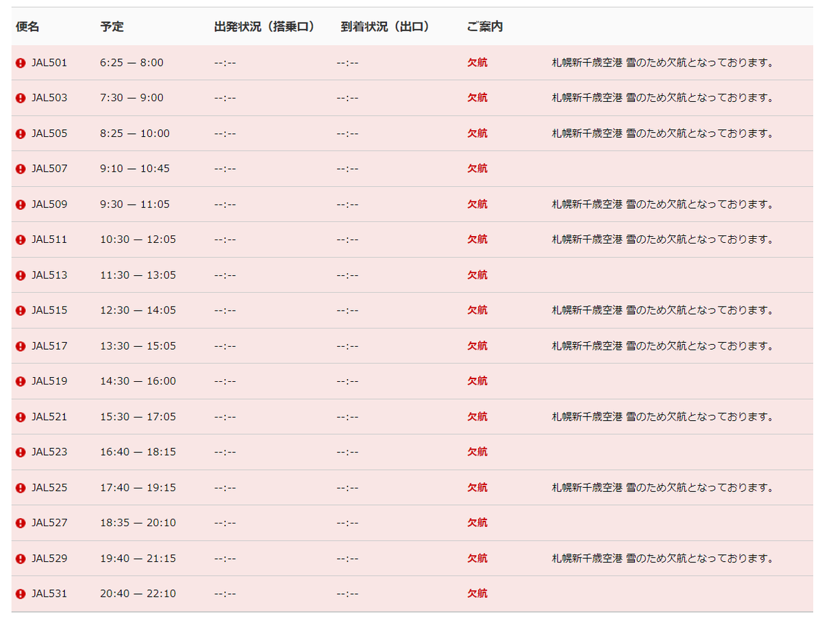Select flight number JAL525

point(49,487)
